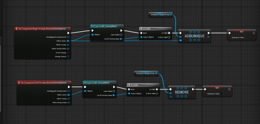
Task: Uncheck Enemy in View in SET after ADDUNIQUE
Action: [246, 38]
